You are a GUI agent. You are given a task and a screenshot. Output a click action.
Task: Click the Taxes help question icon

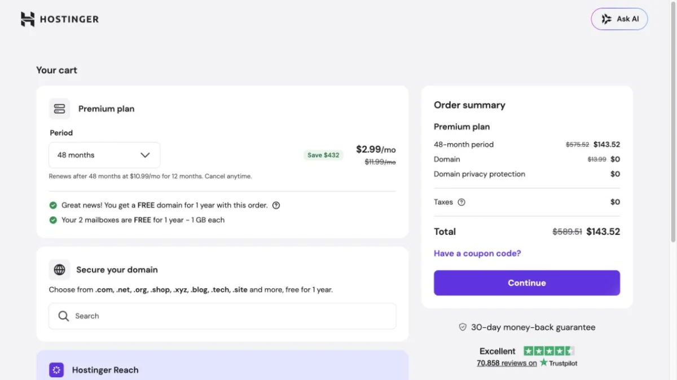coord(461,202)
